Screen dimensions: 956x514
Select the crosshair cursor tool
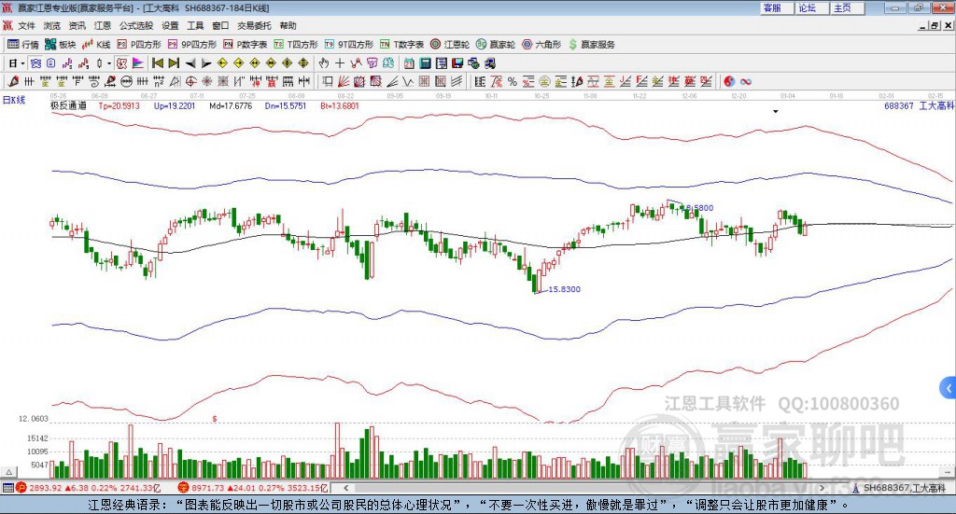click(x=340, y=63)
